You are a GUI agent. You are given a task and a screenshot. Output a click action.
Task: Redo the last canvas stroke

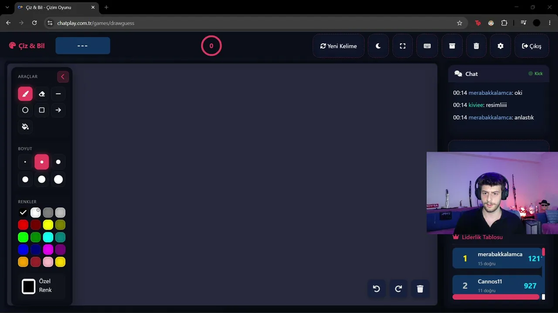[398, 289]
